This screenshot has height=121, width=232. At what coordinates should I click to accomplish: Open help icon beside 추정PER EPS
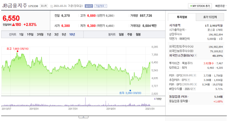tap(189, 80)
